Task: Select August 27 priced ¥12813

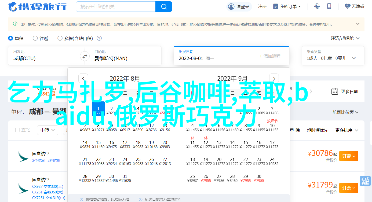Action: click(165, 161)
